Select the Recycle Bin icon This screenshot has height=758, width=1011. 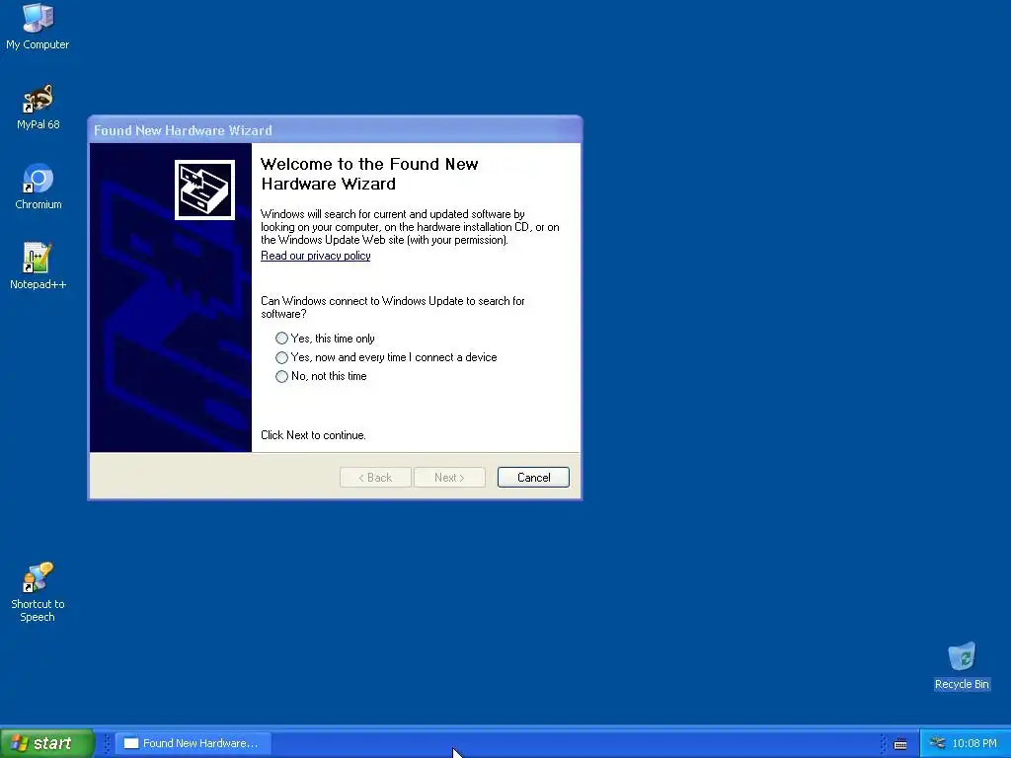click(x=962, y=666)
